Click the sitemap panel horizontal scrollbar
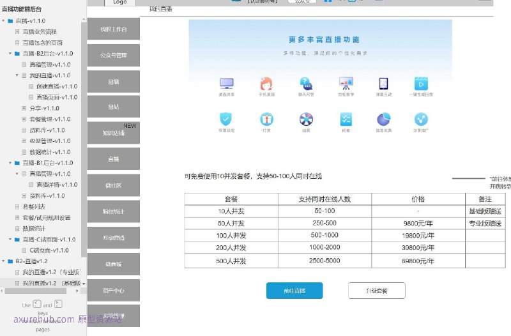 [36, 291]
